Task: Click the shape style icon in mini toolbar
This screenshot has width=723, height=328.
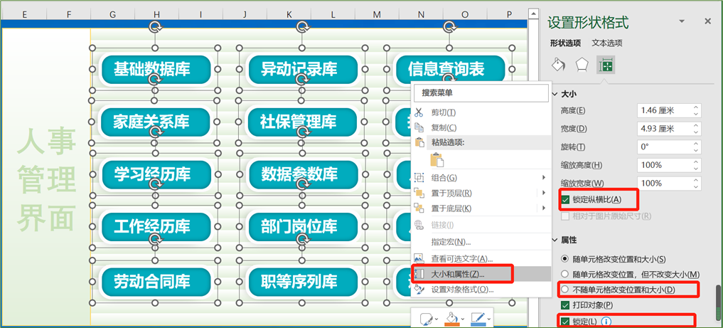Action: [x=426, y=319]
